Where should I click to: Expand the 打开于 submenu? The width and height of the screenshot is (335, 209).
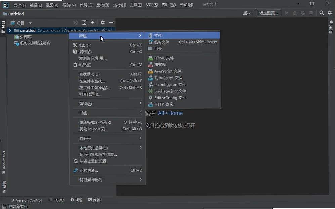[x=107, y=139]
